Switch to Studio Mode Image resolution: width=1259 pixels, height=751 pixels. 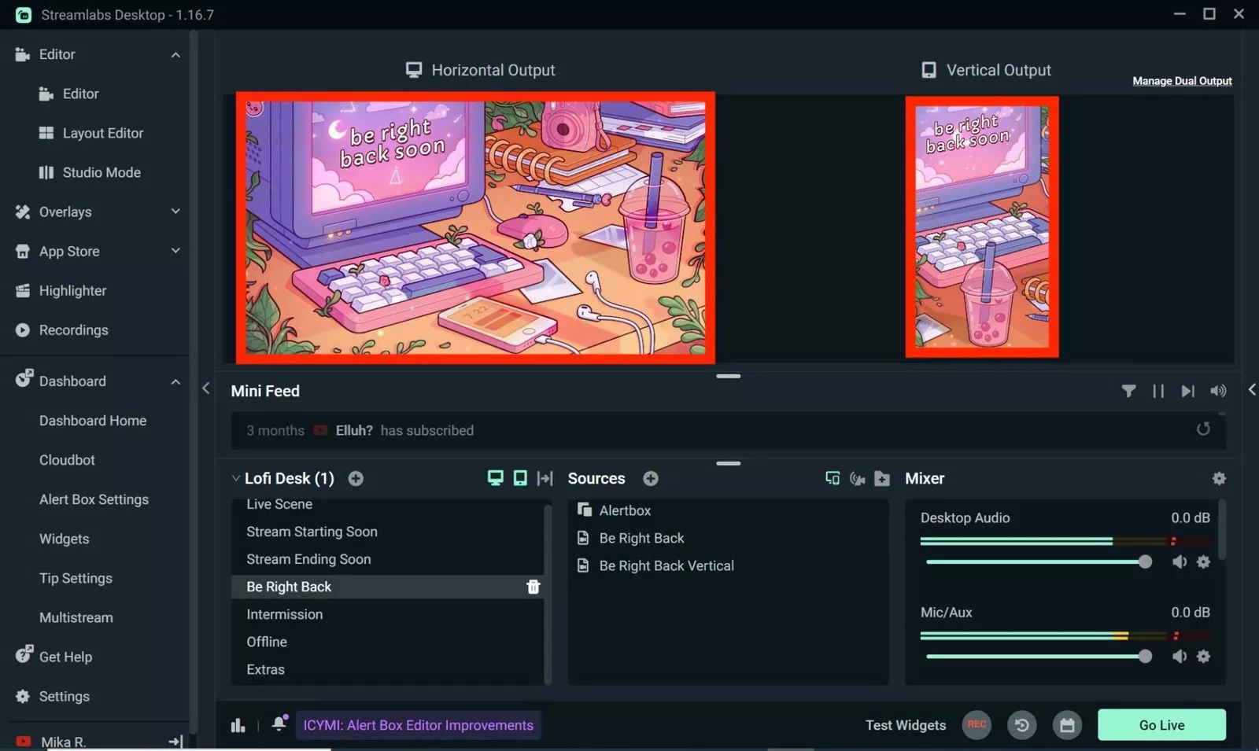(x=101, y=172)
